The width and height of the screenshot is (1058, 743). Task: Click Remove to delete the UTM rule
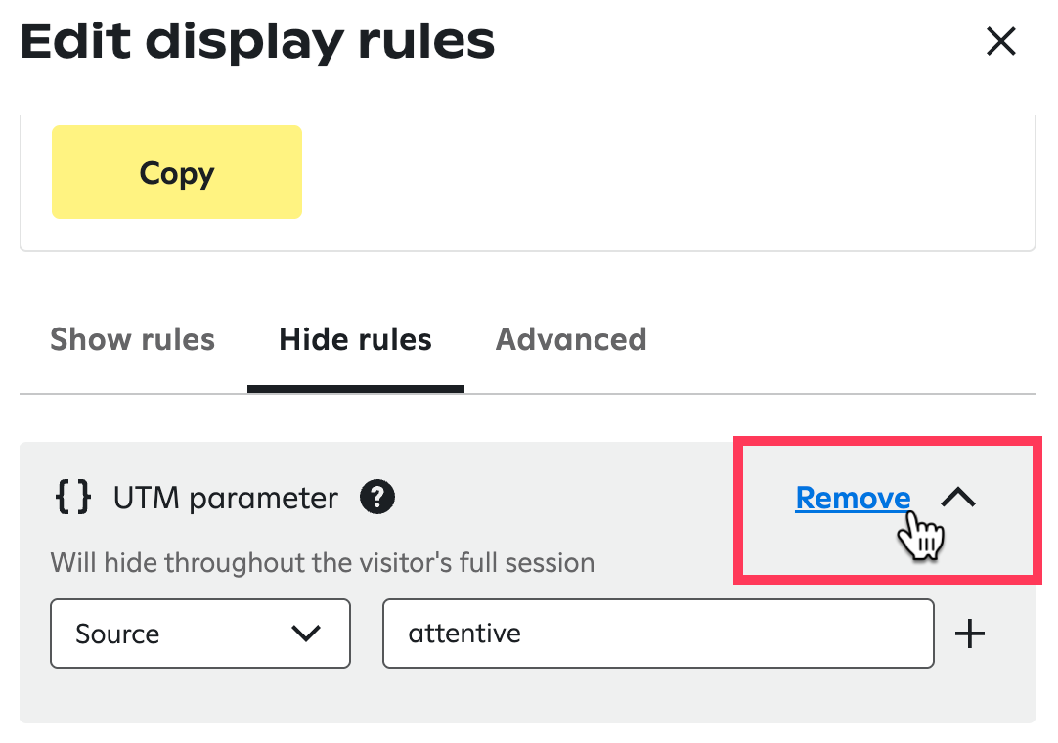point(852,498)
